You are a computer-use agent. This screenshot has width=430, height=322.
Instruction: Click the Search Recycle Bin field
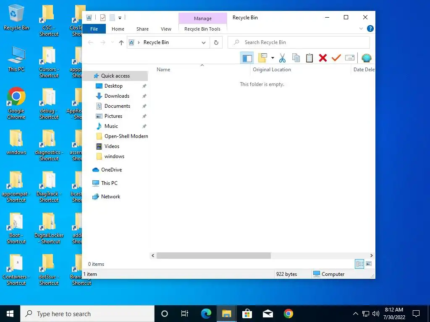point(299,42)
